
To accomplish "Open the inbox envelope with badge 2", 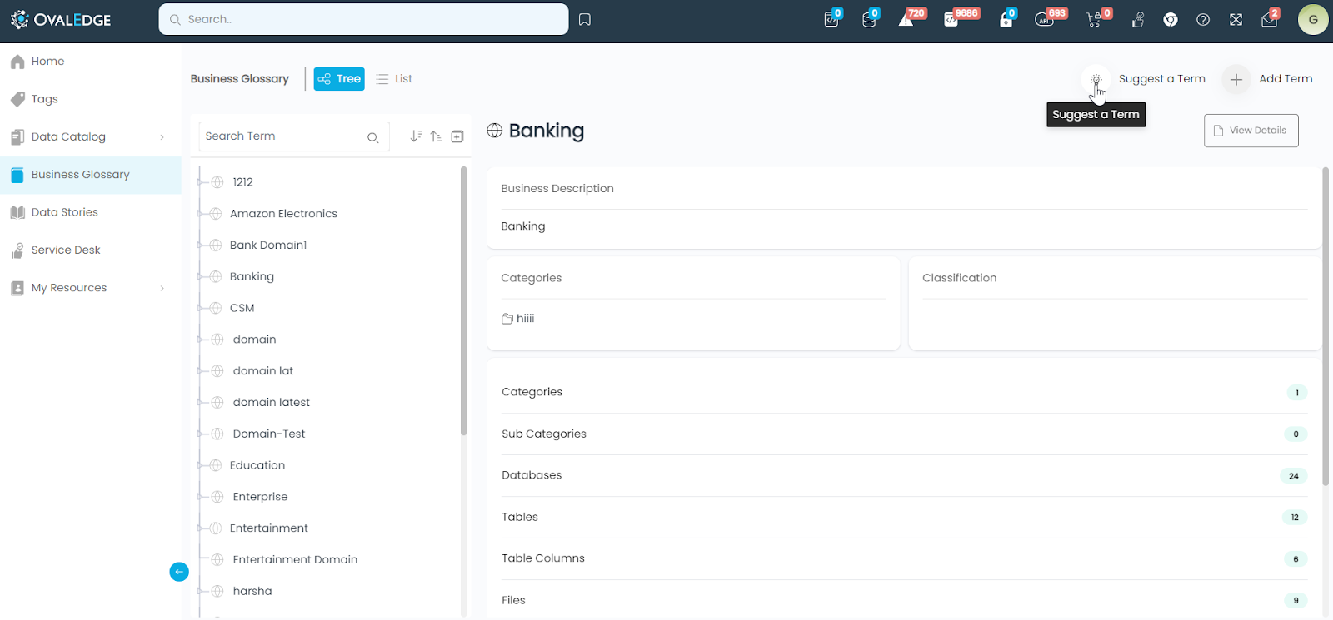I will pyautogui.click(x=1269, y=20).
